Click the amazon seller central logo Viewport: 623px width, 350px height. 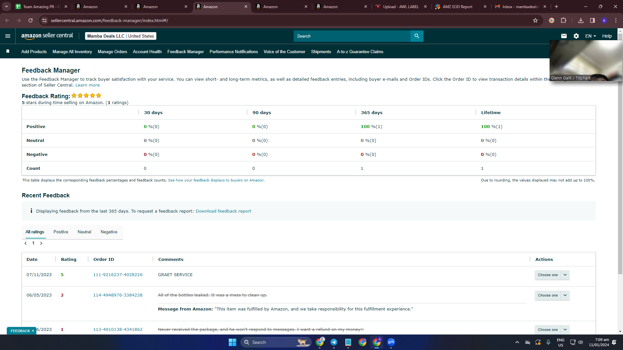(x=47, y=36)
